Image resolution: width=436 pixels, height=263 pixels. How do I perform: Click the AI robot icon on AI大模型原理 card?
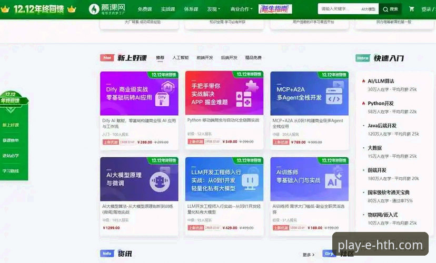click(x=160, y=181)
